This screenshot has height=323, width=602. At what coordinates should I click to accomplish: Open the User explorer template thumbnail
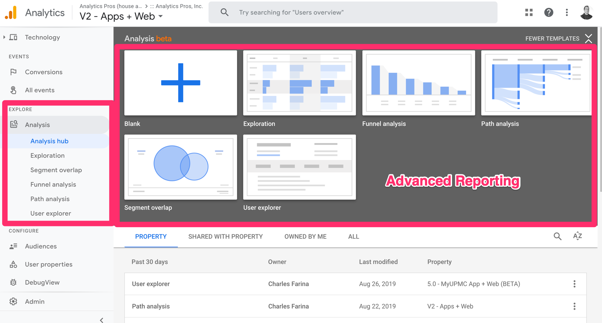point(300,167)
